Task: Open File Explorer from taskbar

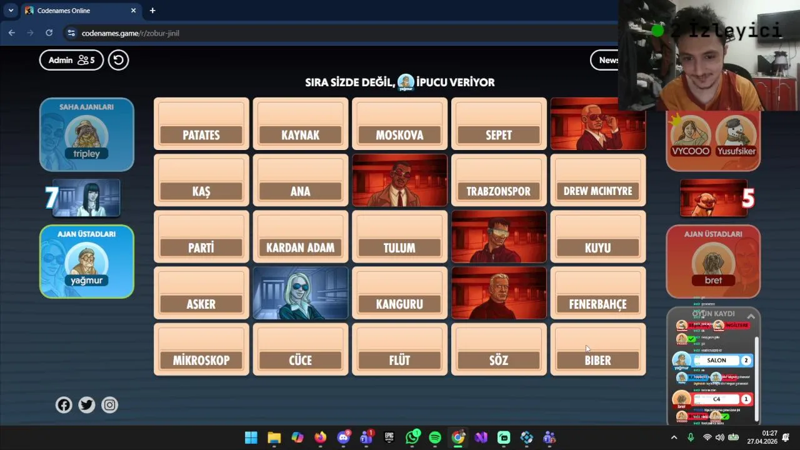Action: tap(274, 437)
